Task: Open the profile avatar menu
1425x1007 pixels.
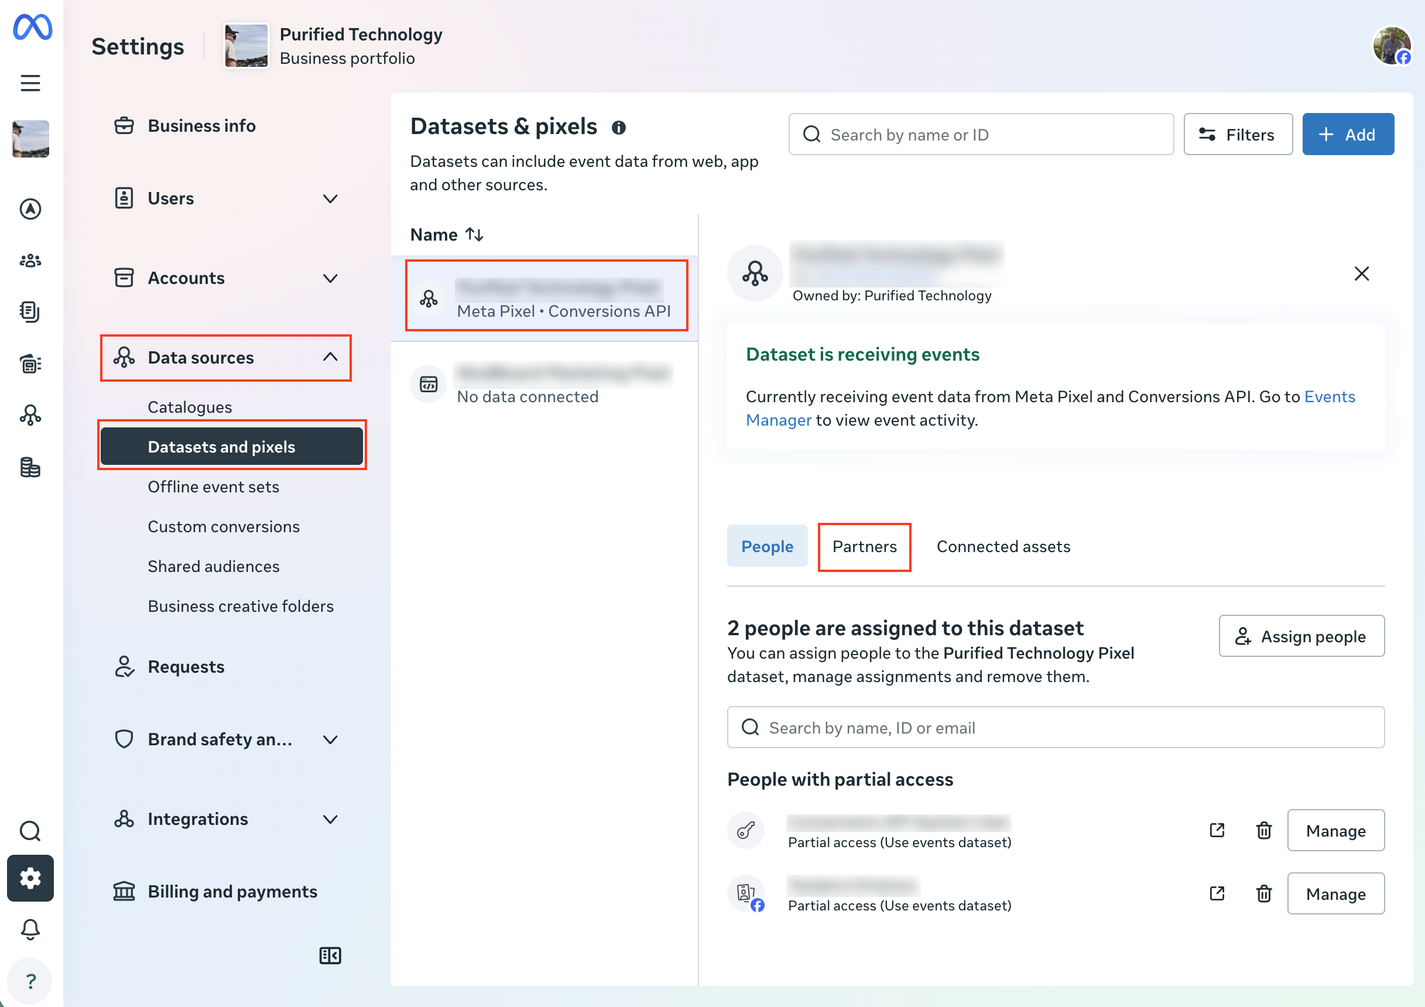Action: (1392, 45)
